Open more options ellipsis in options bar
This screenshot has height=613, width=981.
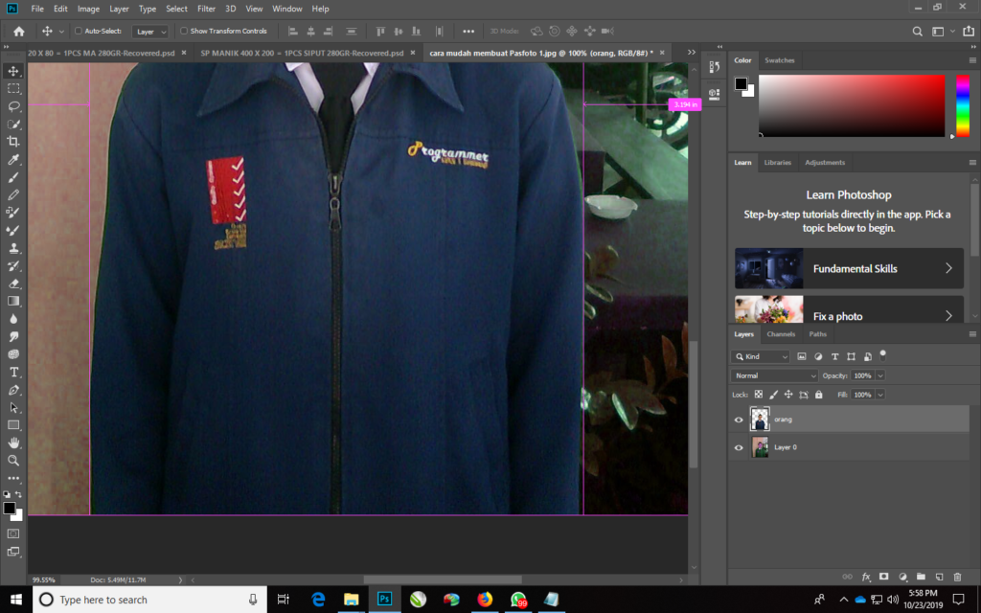click(468, 32)
